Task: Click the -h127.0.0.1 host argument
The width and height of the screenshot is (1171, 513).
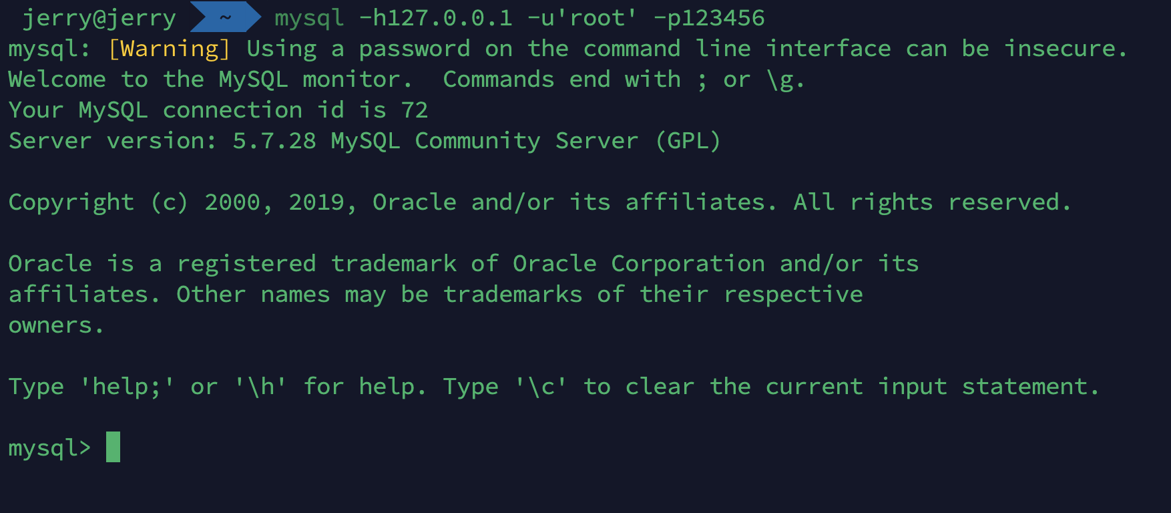Action: pyautogui.click(x=436, y=18)
